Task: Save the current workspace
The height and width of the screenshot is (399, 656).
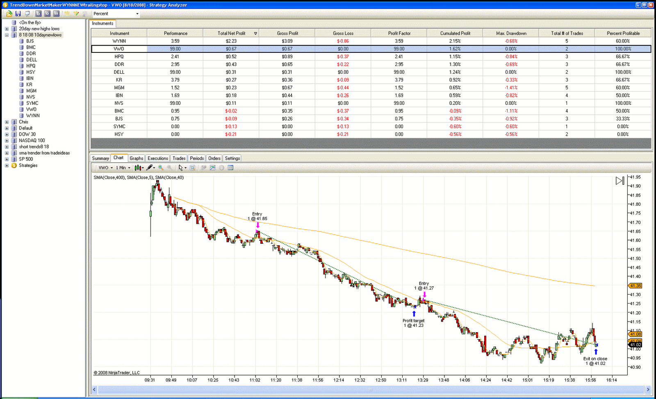Action: pos(18,14)
